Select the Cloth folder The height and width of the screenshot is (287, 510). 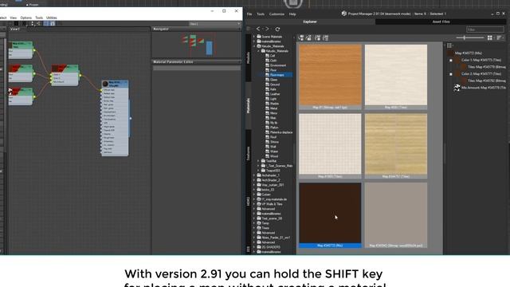click(x=273, y=61)
